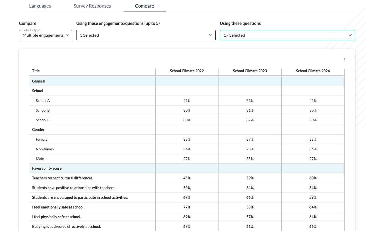Switch to the Languages tab

[40, 6]
